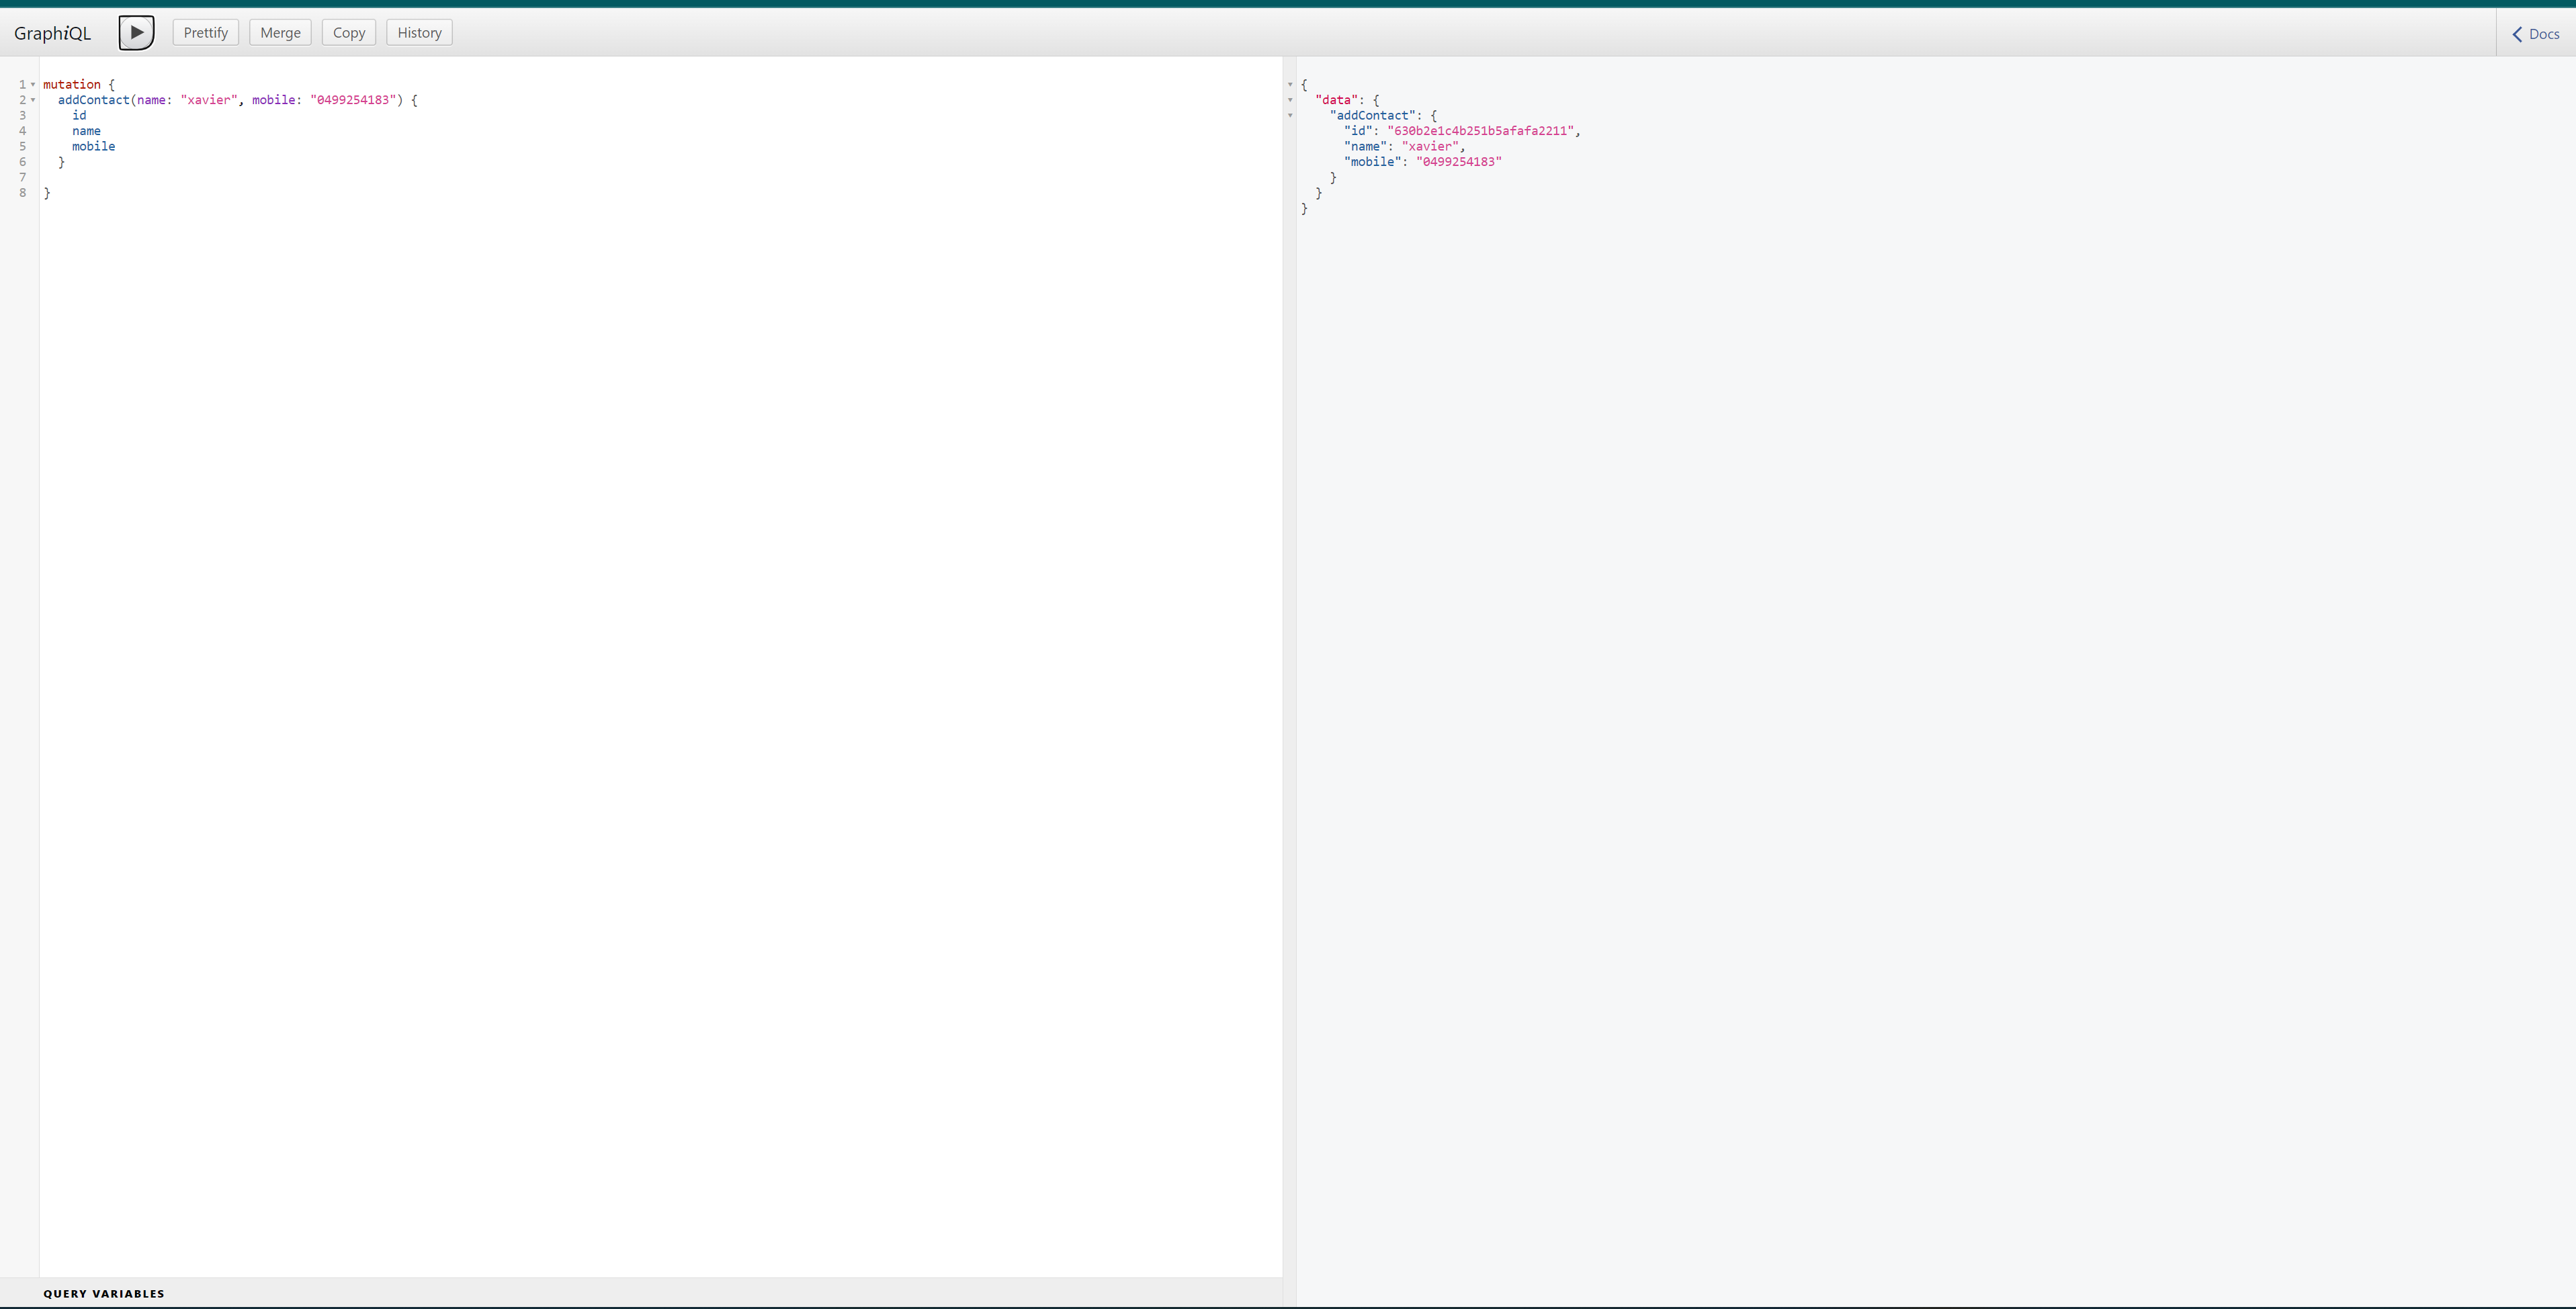Screen dimensions: 2576x1309
Task: Collapse the addContact fold arrow on line 2
Action: click(x=33, y=100)
